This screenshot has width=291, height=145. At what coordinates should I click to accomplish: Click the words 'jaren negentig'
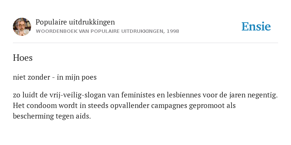pyautogui.click(x=253, y=95)
